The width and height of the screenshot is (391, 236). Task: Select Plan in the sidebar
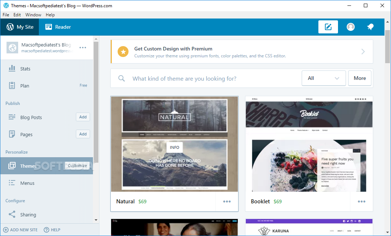click(46, 86)
